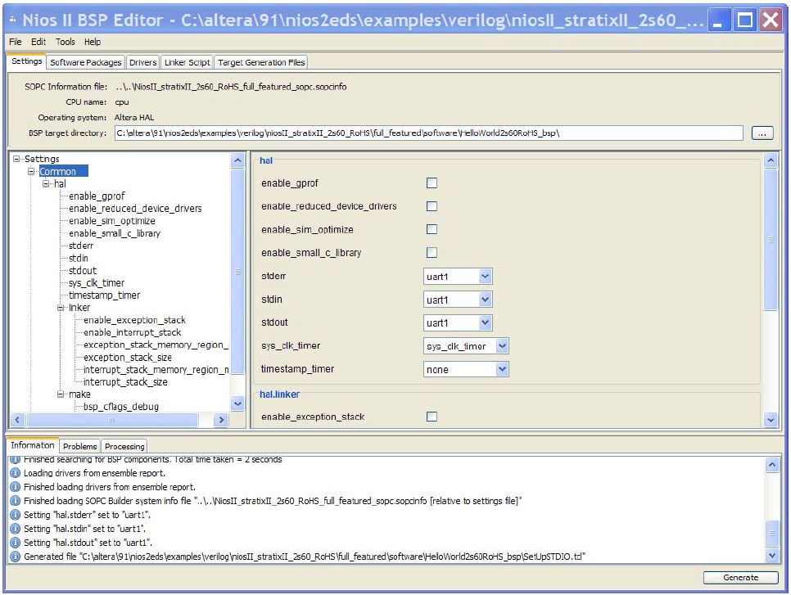The width and height of the screenshot is (791, 595).
Task: Switch to the Processing tab
Action: pyautogui.click(x=124, y=446)
